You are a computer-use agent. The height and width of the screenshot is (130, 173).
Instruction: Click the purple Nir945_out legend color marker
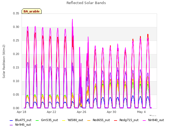(x=11, y=125)
